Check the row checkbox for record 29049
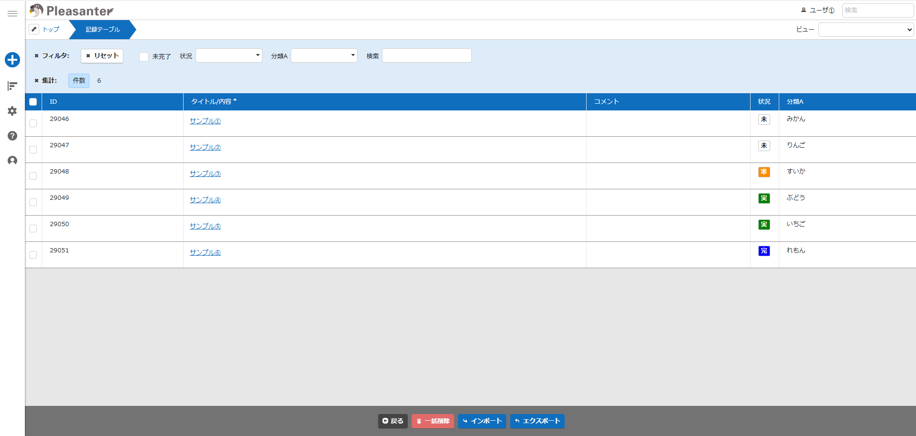The width and height of the screenshot is (916, 436). click(33, 202)
